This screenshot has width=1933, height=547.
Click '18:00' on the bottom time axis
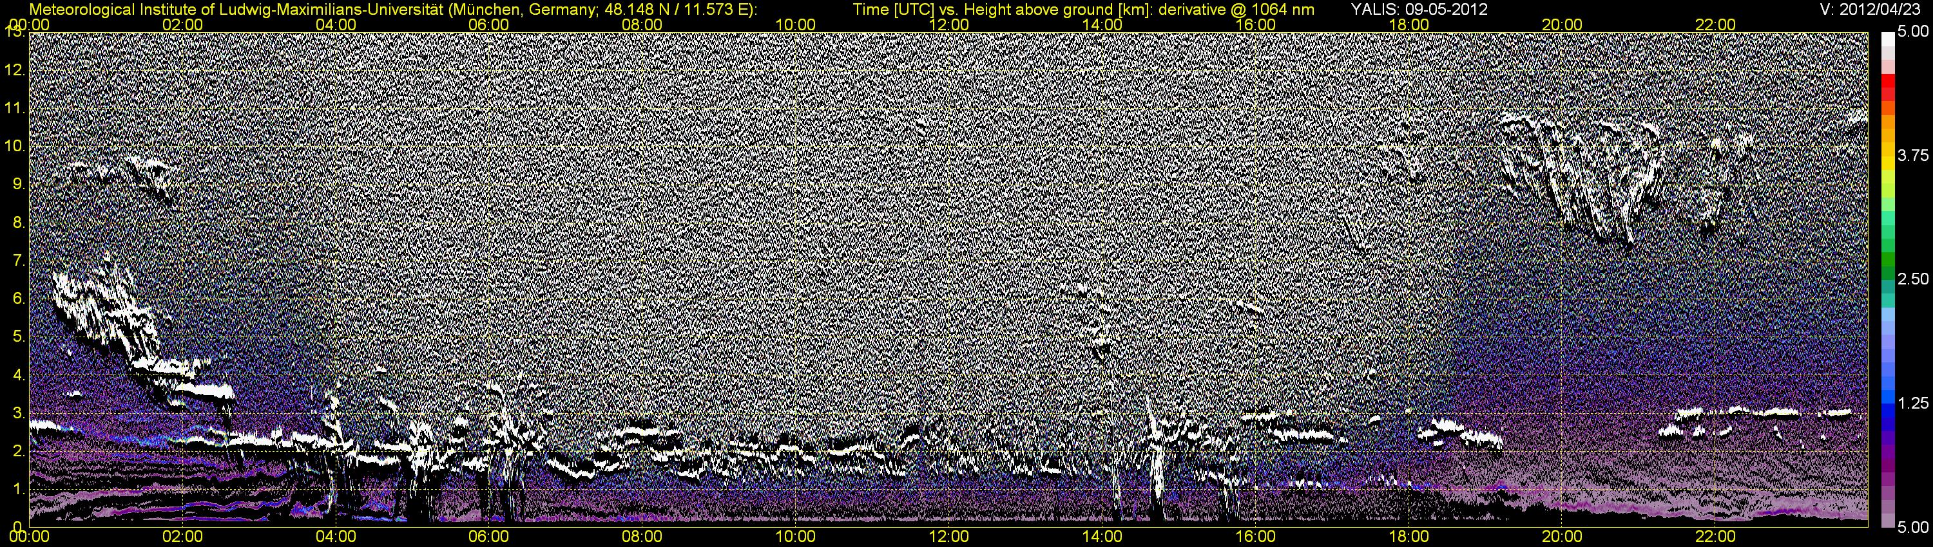pos(1409,537)
